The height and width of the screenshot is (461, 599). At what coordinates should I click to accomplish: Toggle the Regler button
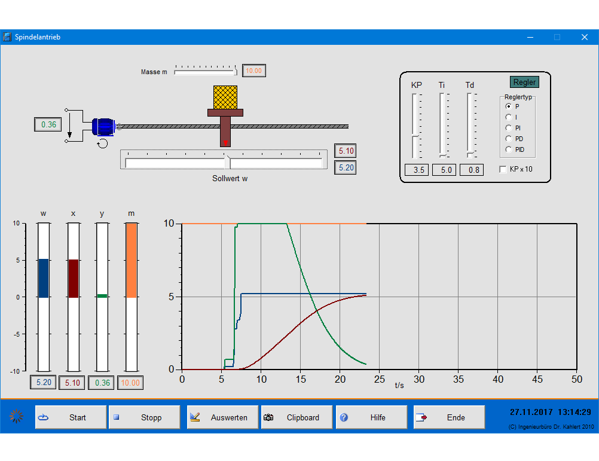click(524, 82)
